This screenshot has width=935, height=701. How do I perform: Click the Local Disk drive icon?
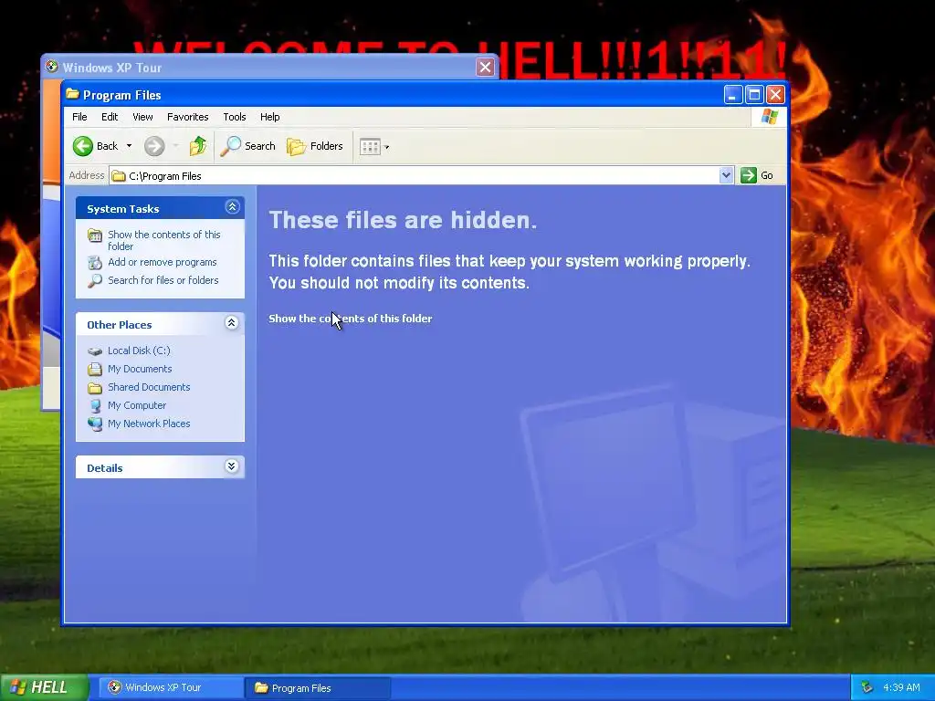[x=95, y=351]
